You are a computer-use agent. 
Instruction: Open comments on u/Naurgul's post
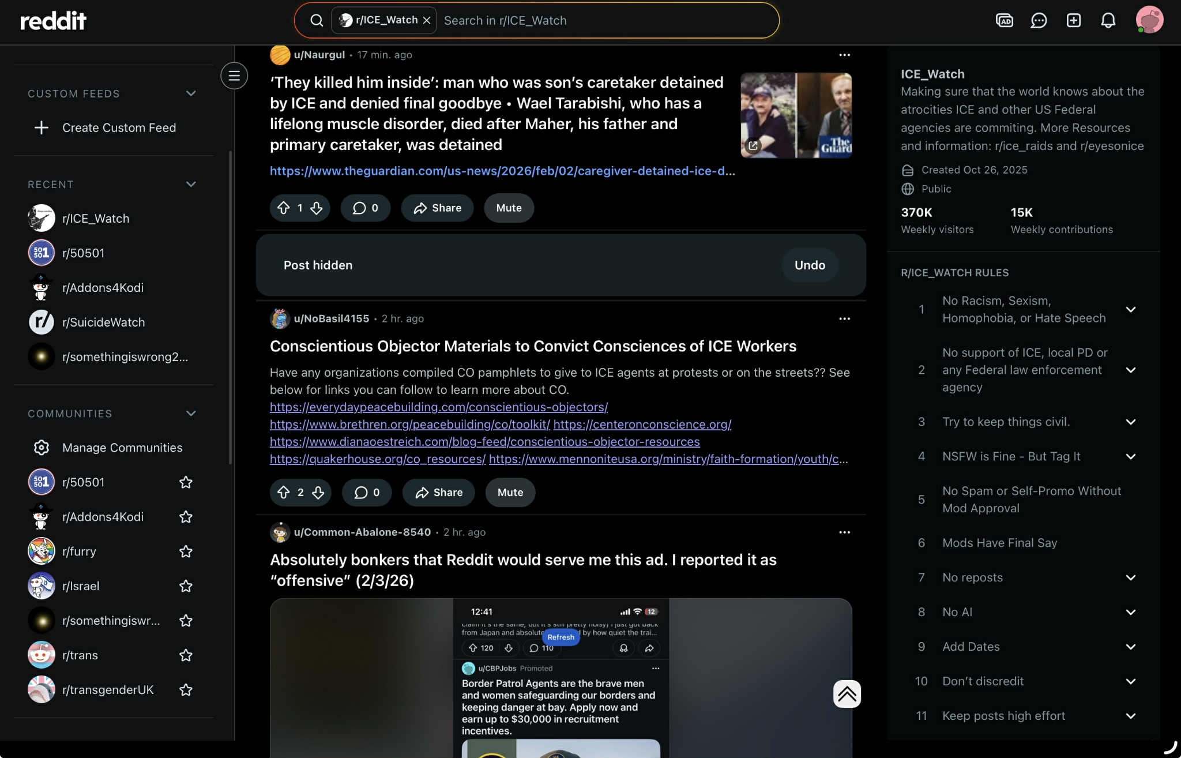(x=365, y=208)
